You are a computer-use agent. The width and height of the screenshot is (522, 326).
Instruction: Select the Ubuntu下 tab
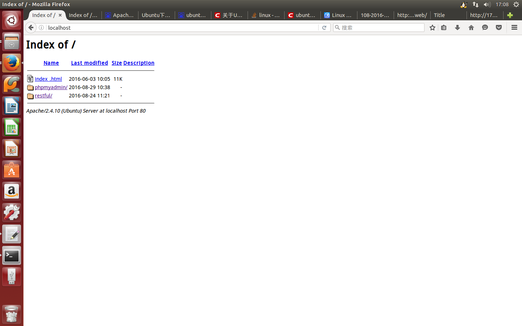tap(156, 15)
